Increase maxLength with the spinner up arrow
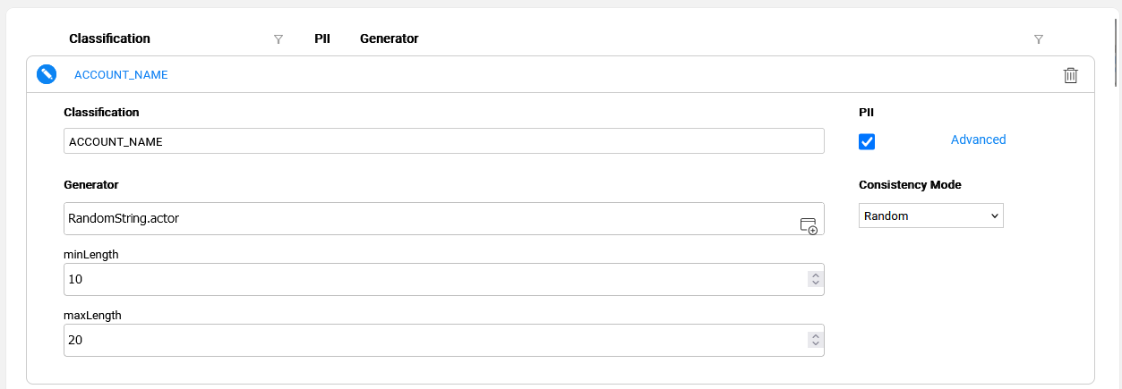Screen dimensions: 1122x389 815,336
